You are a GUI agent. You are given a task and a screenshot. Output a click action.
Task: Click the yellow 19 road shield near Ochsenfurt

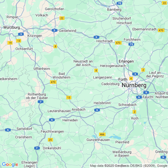tap(10, 43)
